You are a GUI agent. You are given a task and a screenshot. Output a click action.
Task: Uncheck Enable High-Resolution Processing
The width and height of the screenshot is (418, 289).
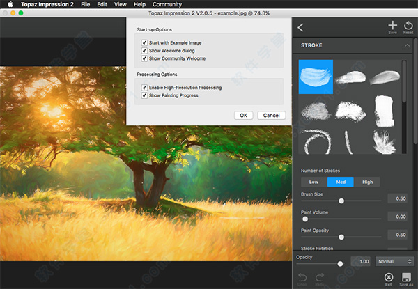point(144,87)
